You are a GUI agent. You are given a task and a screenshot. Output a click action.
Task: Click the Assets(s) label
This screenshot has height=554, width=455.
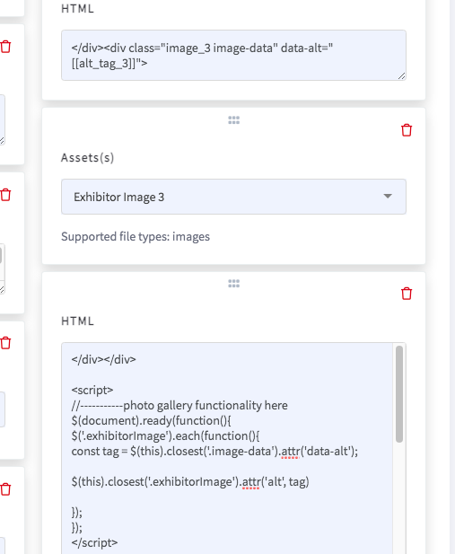click(87, 157)
